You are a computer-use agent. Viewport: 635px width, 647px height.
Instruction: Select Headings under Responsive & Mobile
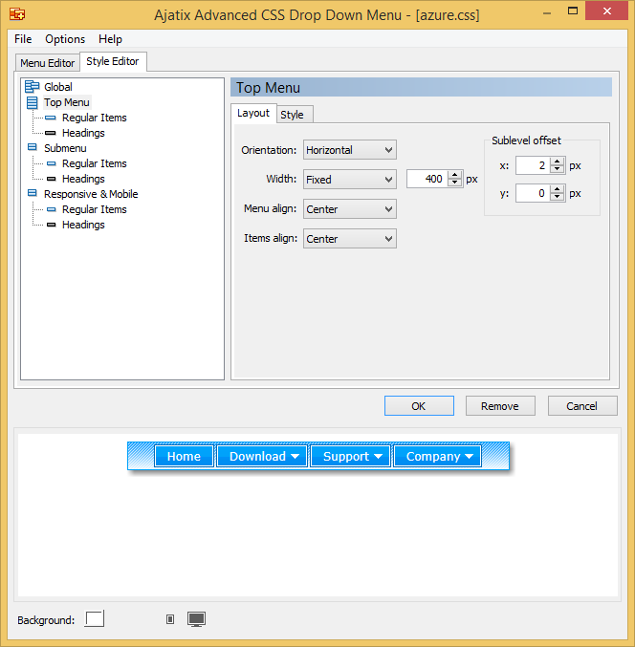pyautogui.click(x=83, y=225)
